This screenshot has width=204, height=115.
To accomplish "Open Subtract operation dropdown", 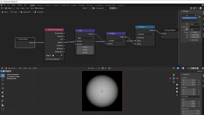I will click(x=145, y=34).
